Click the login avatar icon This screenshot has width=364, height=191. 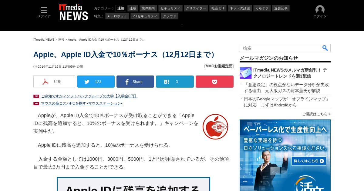[320, 10]
